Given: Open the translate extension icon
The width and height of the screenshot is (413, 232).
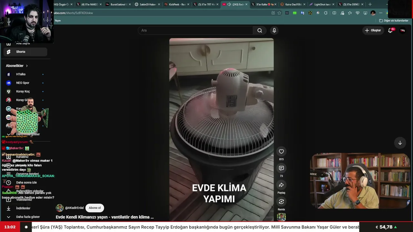Looking at the screenshot, I should pyautogui.click(x=302, y=13).
